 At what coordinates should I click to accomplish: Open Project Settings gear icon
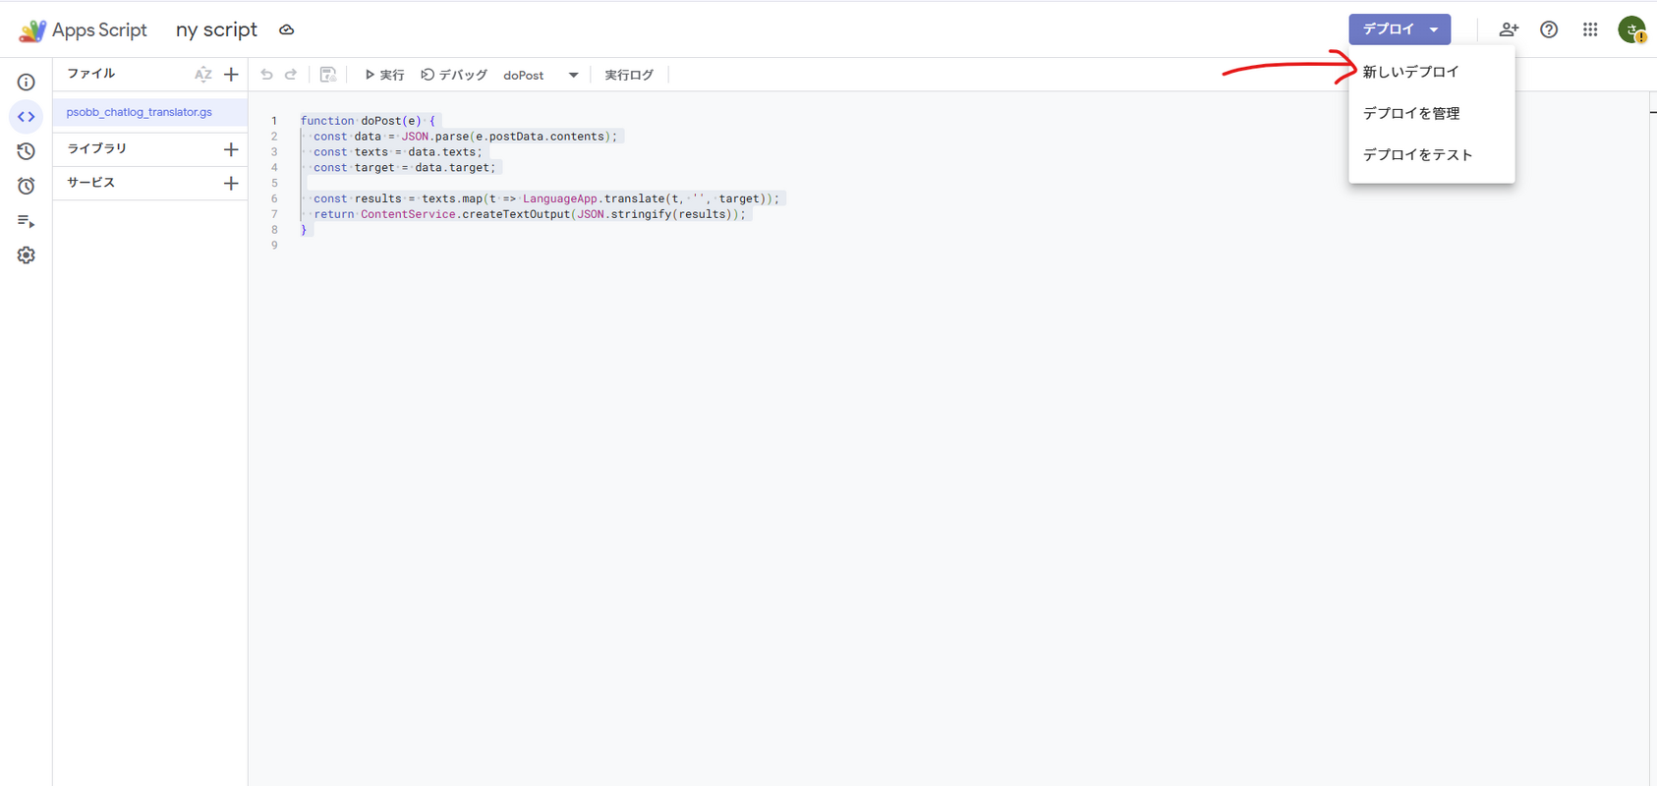(x=27, y=255)
